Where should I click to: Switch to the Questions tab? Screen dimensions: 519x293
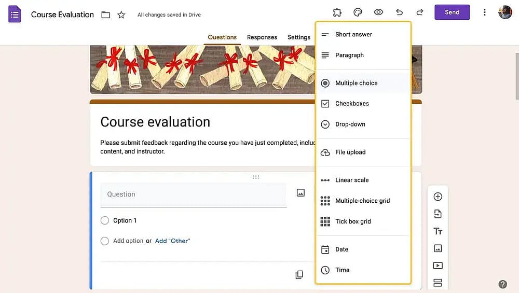tap(222, 37)
